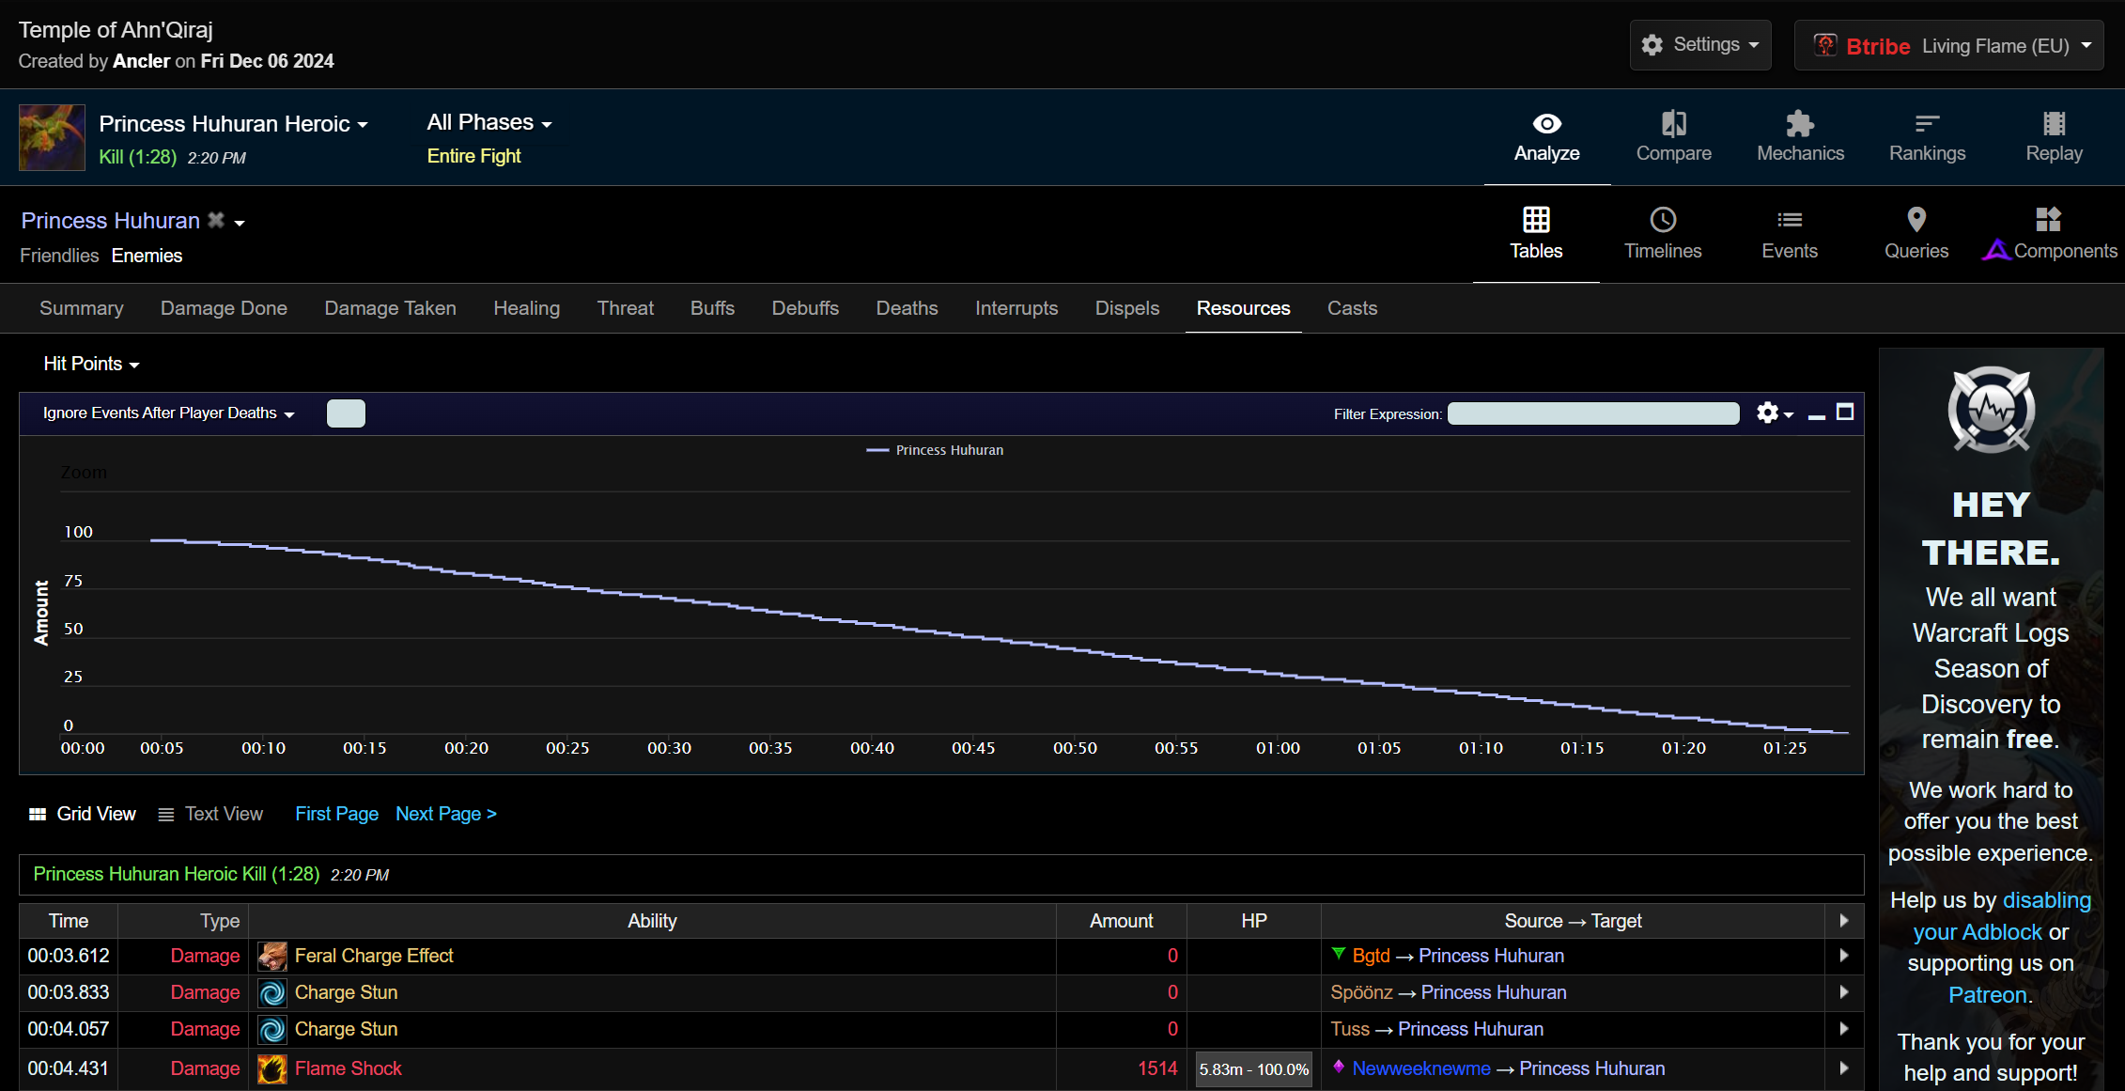Click Bgtd player name in source
2125x1091 pixels.
pyautogui.click(x=1371, y=956)
